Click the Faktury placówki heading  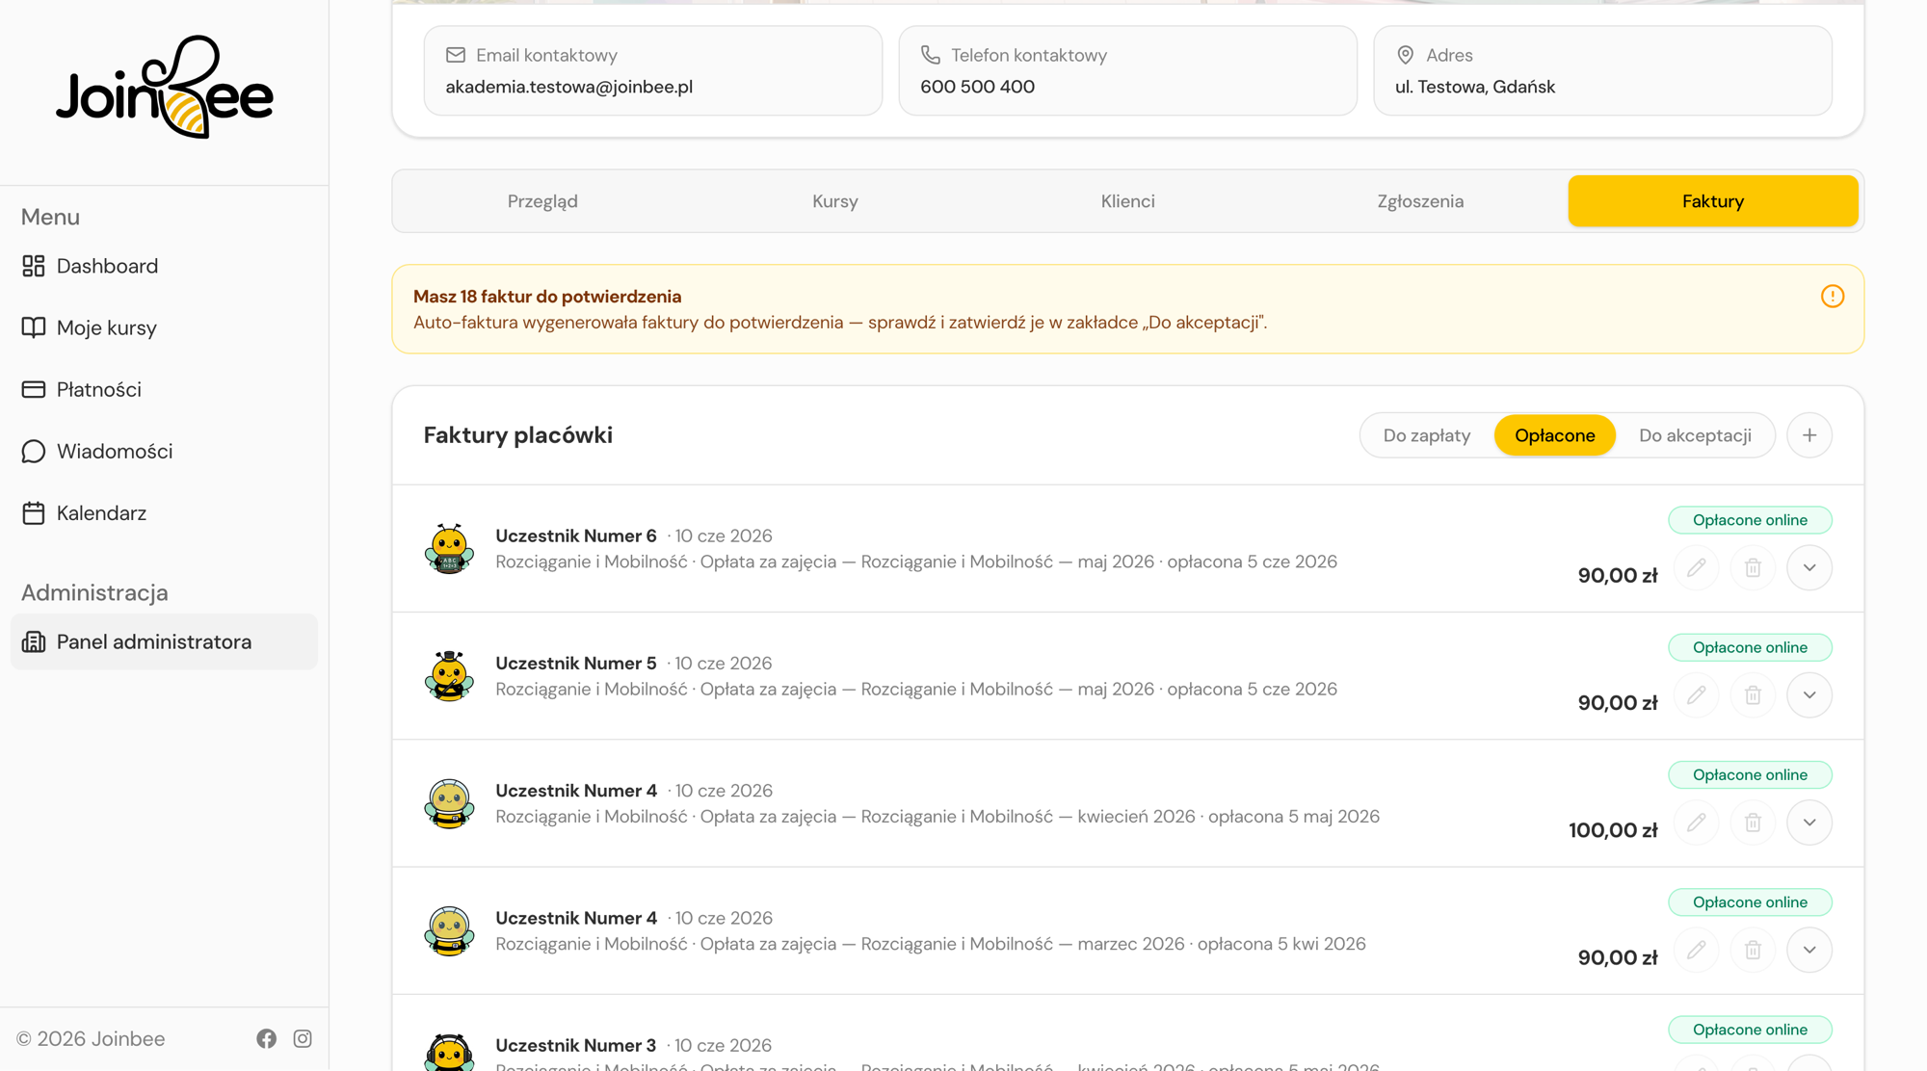(518, 435)
